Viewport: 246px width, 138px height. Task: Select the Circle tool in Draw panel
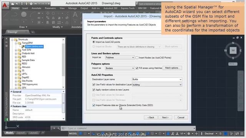[24, 15]
